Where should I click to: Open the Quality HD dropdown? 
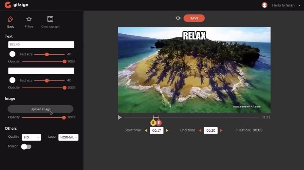coord(32,137)
